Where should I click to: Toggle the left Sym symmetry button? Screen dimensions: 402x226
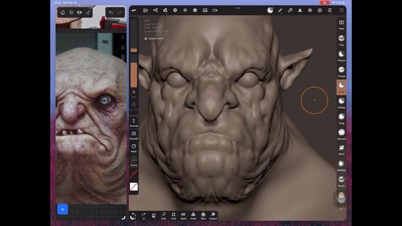pyautogui.click(x=134, y=94)
